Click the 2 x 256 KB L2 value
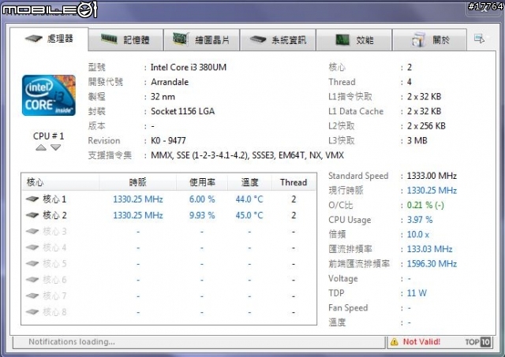 tap(426, 126)
